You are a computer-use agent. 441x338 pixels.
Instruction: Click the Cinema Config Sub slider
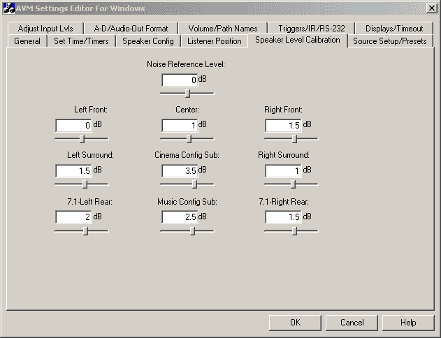point(194,184)
